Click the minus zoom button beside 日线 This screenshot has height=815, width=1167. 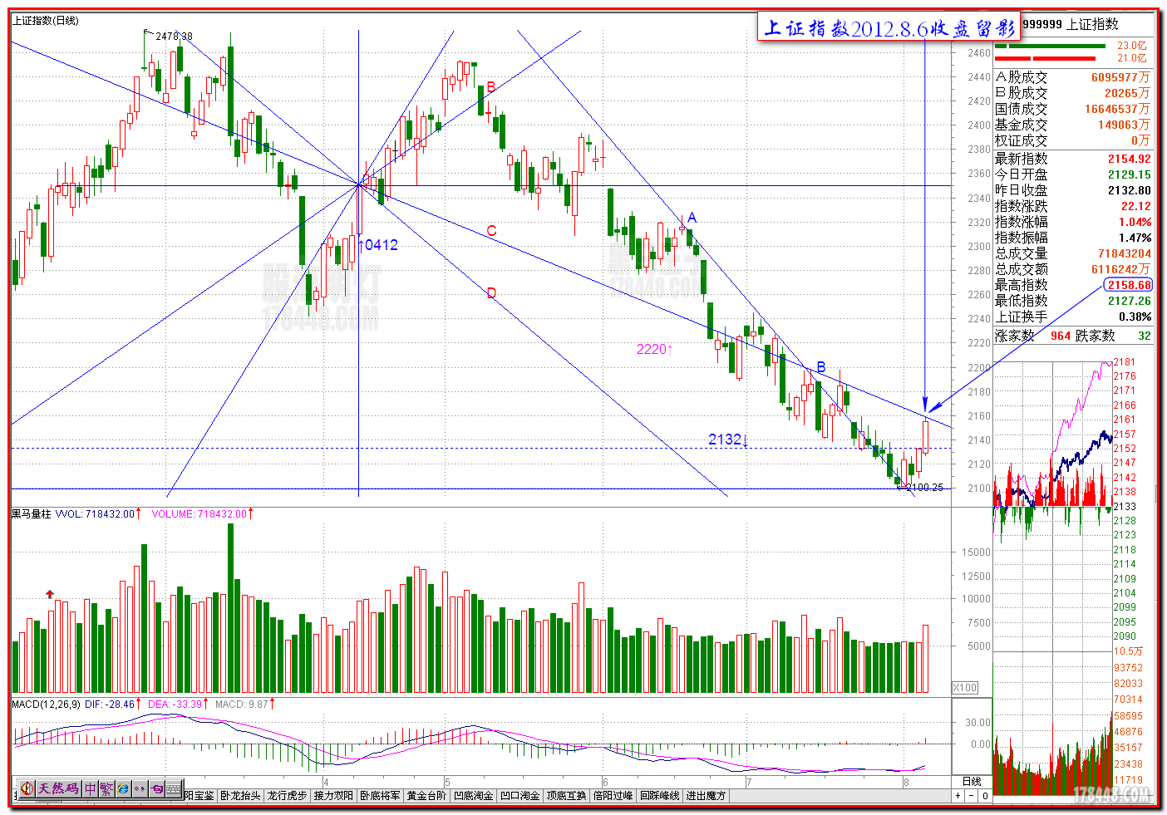pos(972,796)
